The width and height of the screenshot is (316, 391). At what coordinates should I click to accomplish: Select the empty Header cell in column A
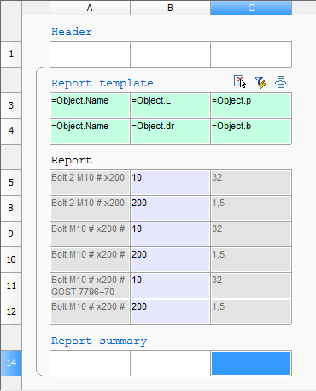click(90, 54)
